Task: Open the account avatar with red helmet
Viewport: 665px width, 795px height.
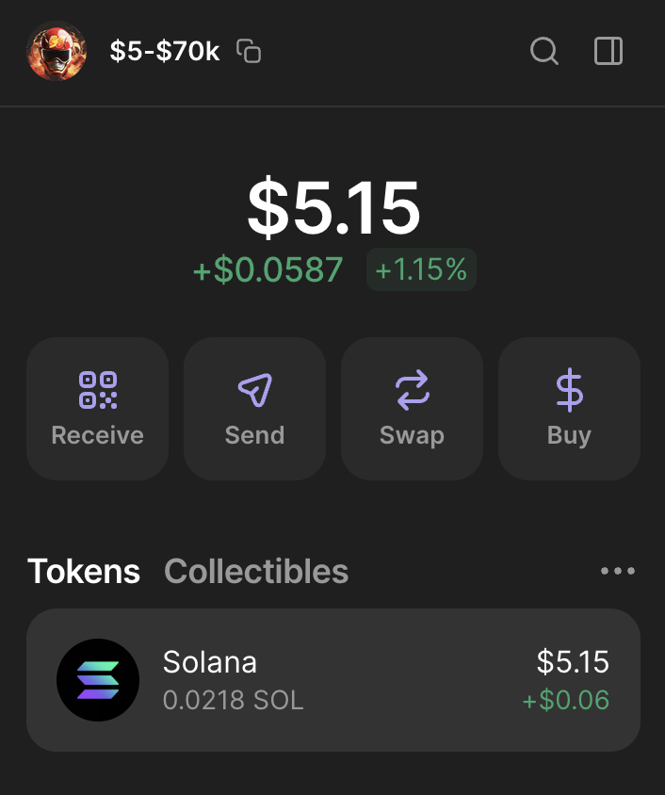Action: [57, 51]
